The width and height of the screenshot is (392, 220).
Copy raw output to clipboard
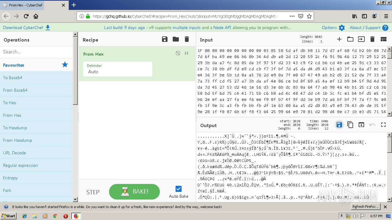[x=350, y=125]
